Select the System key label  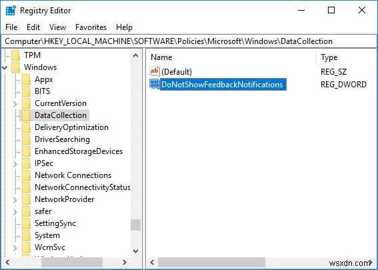tap(47, 235)
